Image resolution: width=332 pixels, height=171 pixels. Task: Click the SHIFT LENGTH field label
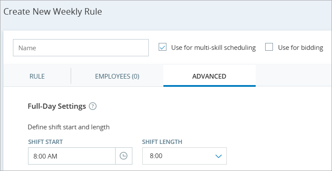click(x=162, y=142)
